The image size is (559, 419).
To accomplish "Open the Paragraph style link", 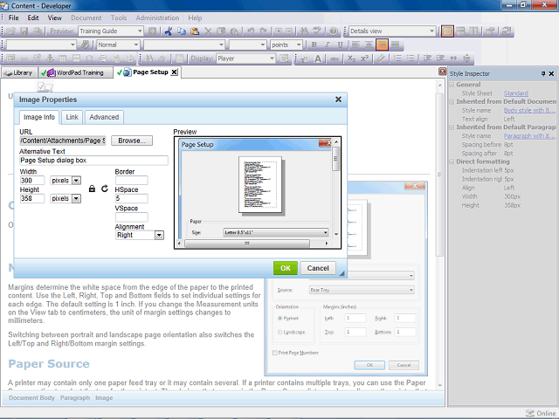I will pyautogui.click(x=529, y=136).
